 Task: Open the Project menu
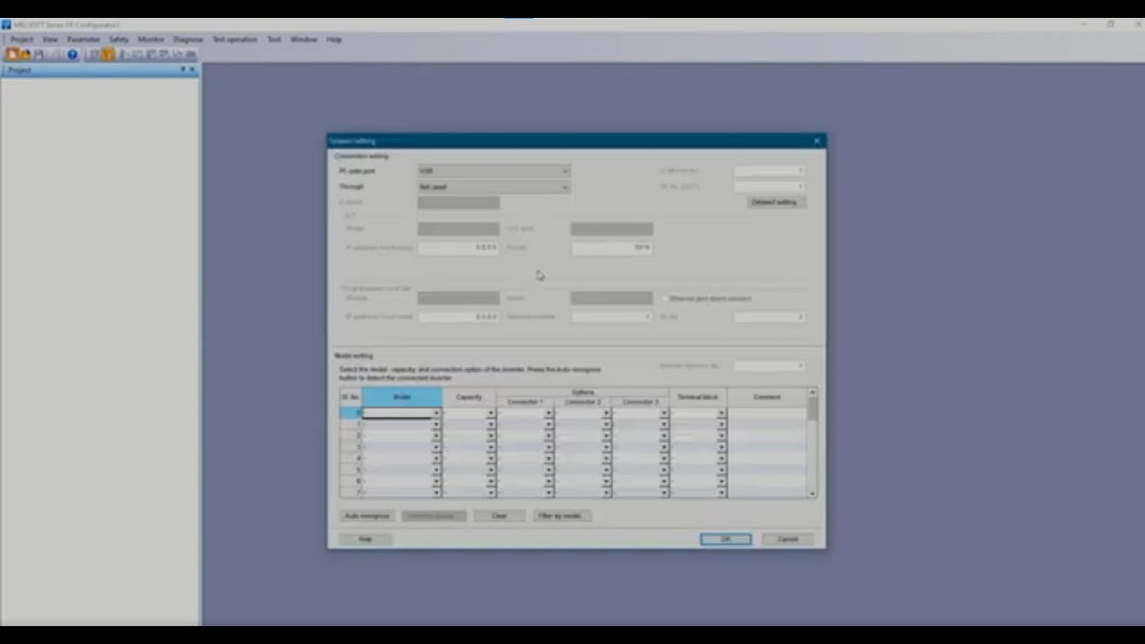(21, 39)
